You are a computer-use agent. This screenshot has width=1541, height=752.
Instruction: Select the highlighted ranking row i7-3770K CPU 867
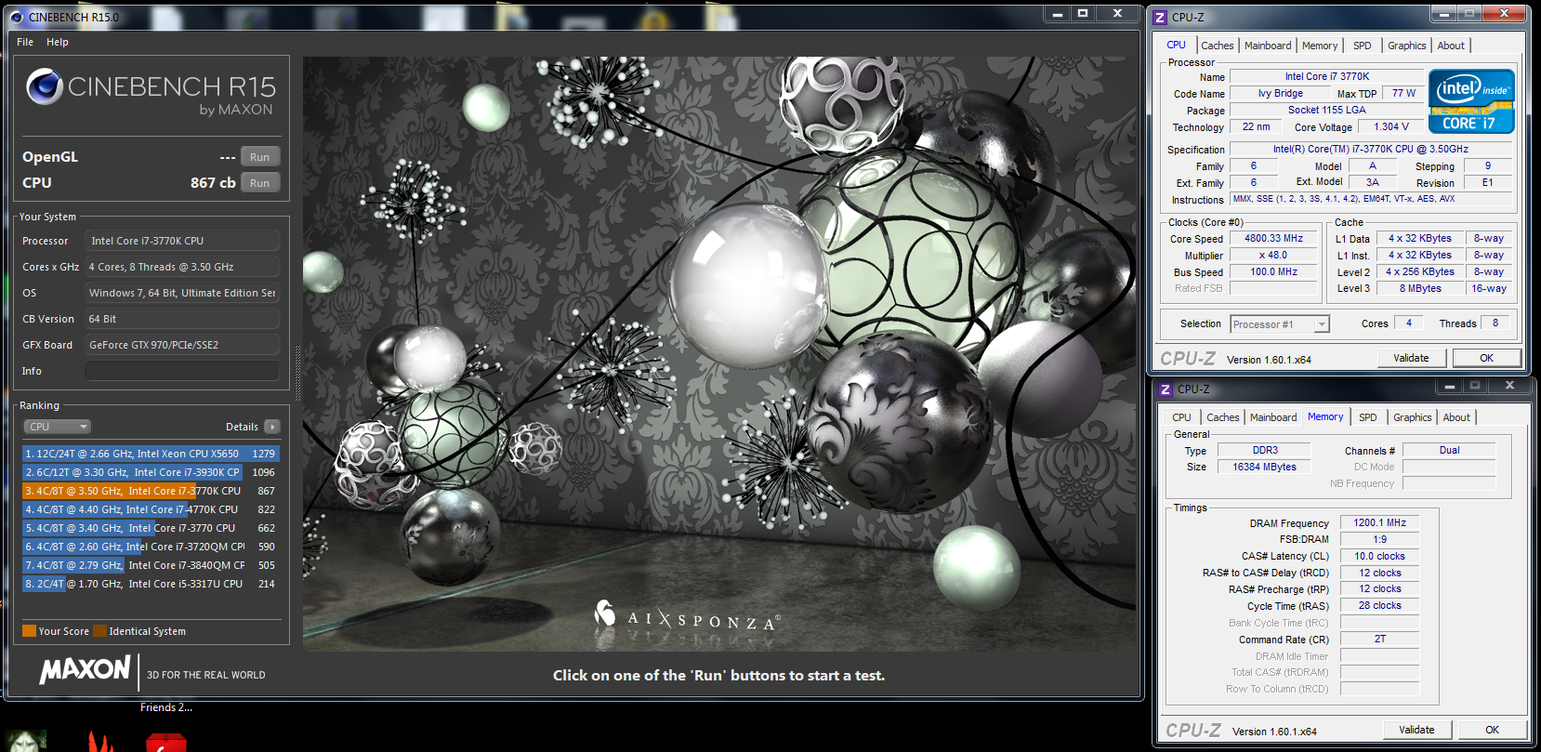tap(151, 491)
